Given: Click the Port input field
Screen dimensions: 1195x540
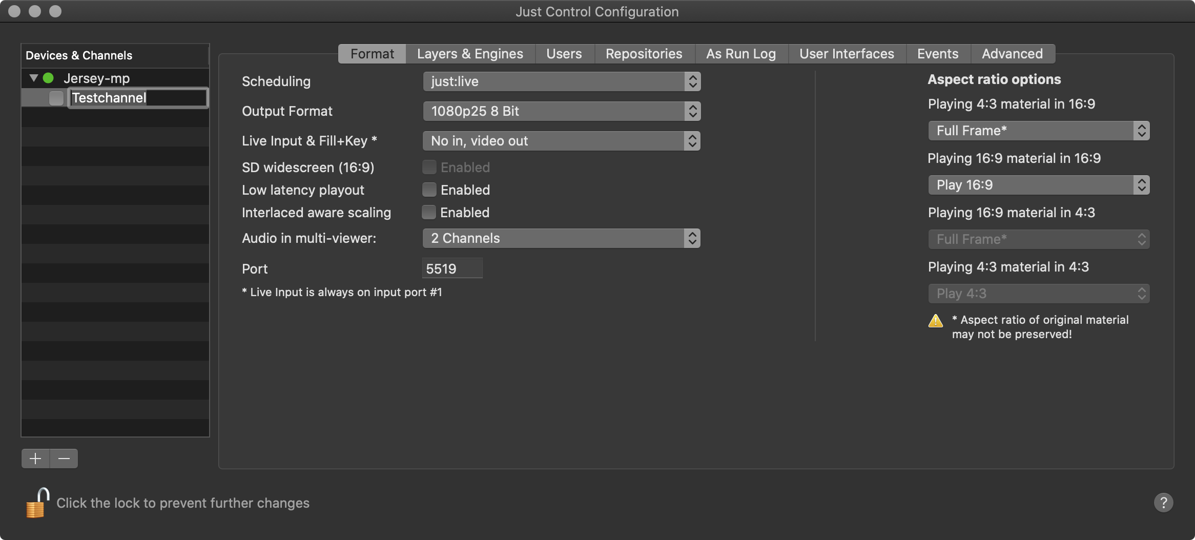Looking at the screenshot, I should click(x=452, y=268).
